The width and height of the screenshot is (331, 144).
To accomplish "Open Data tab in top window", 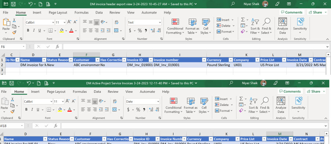I will coord(99,12).
